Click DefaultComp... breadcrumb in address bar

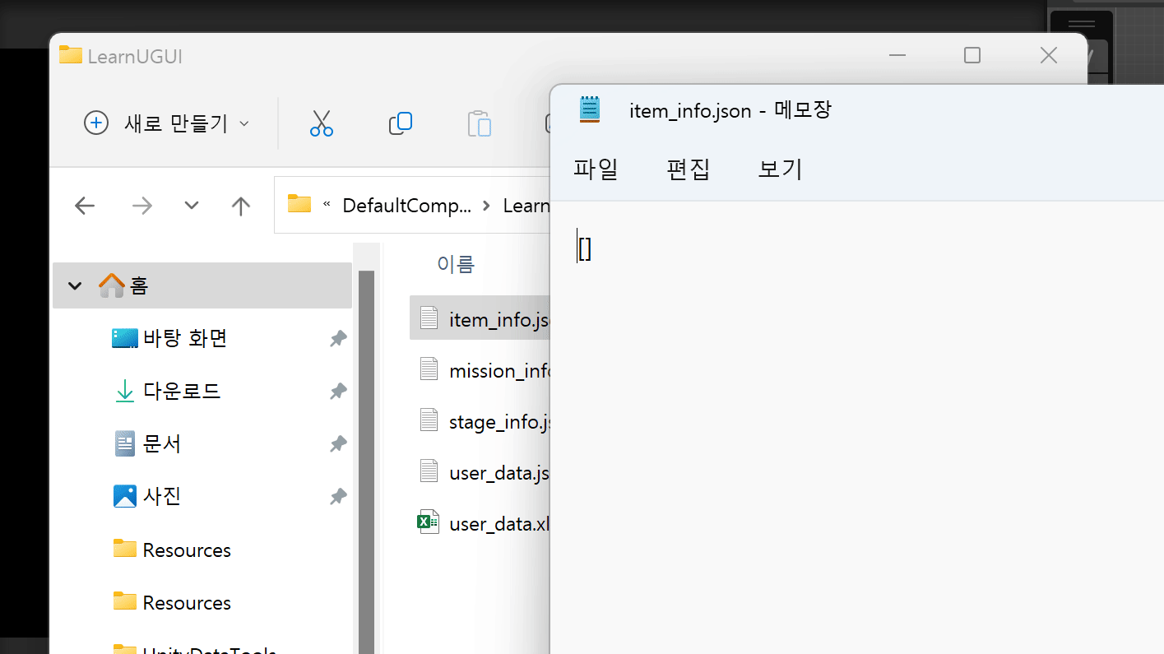(407, 206)
